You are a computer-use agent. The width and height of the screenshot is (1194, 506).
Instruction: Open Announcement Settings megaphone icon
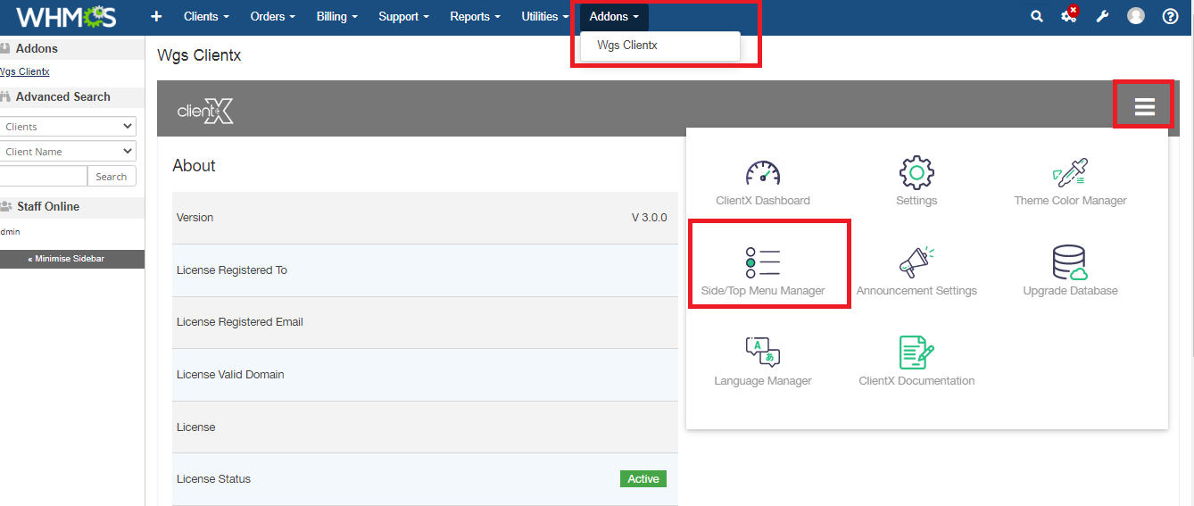coord(916,263)
